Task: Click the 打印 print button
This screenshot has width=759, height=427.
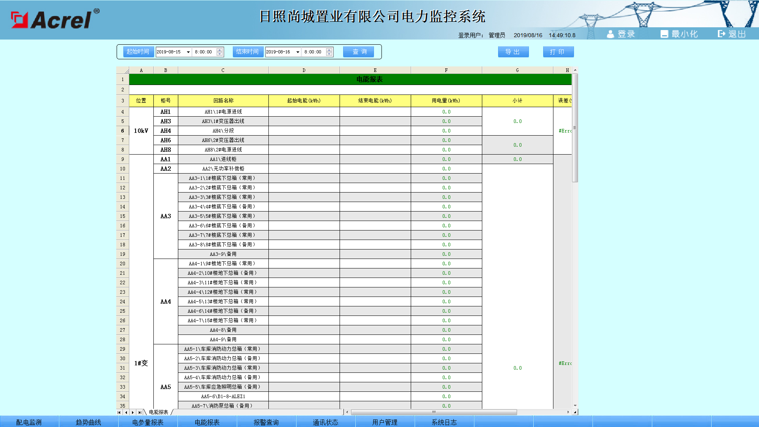Action: click(x=558, y=52)
